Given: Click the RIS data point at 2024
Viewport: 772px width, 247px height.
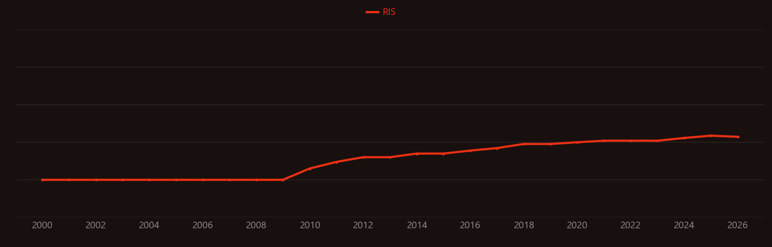Looking at the screenshot, I should [684, 138].
